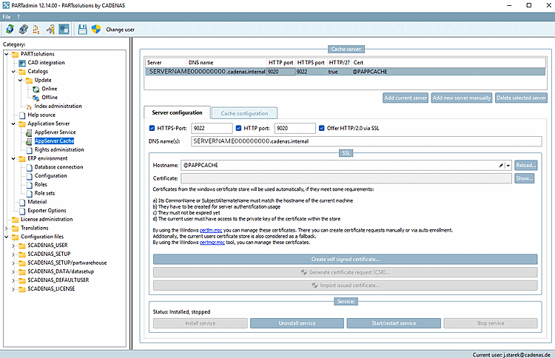Click the gray globe server toolbar icon
The height and width of the screenshot is (358, 555).
[x=24, y=30]
